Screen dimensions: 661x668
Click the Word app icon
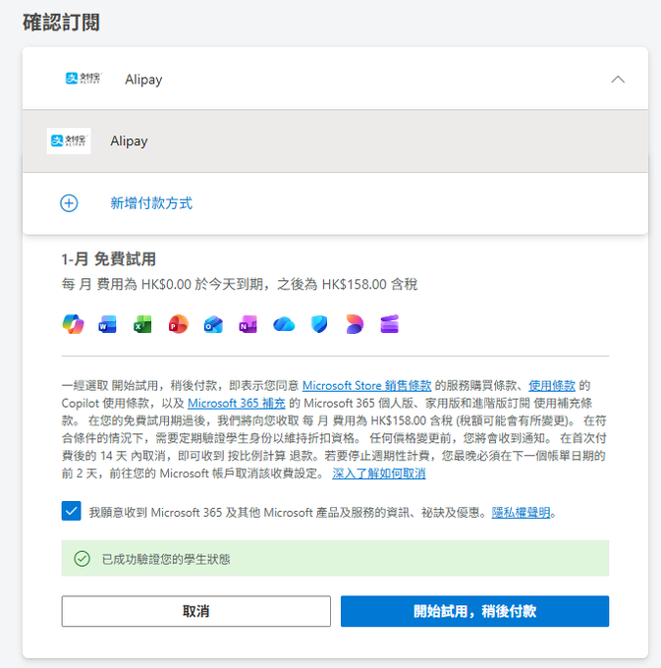[108, 324]
